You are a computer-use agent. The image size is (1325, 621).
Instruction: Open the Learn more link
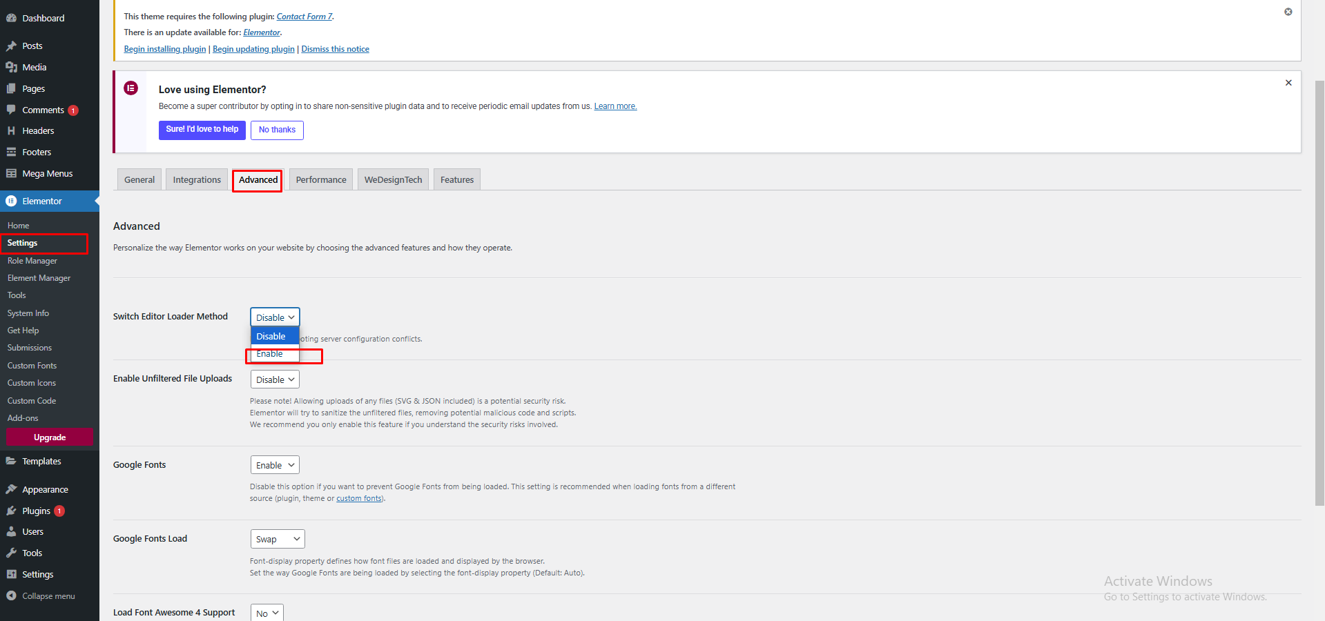pyautogui.click(x=615, y=106)
